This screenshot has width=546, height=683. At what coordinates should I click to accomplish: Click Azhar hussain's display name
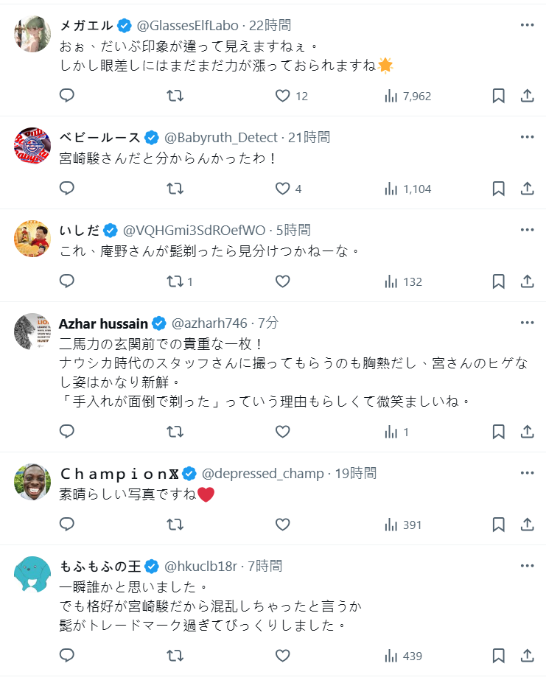pos(102,323)
